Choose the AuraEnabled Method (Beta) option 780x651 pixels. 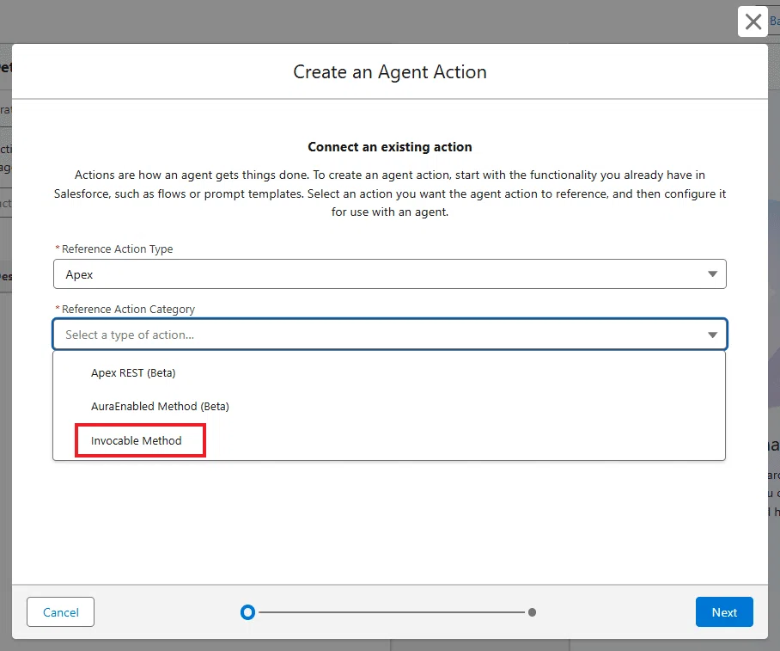coord(160,407)
